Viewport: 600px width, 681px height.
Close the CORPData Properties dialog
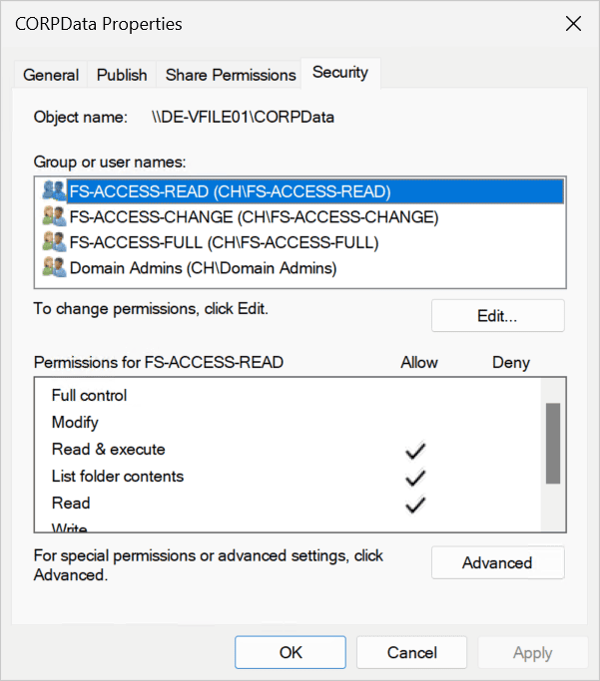[x=573, y=24]
